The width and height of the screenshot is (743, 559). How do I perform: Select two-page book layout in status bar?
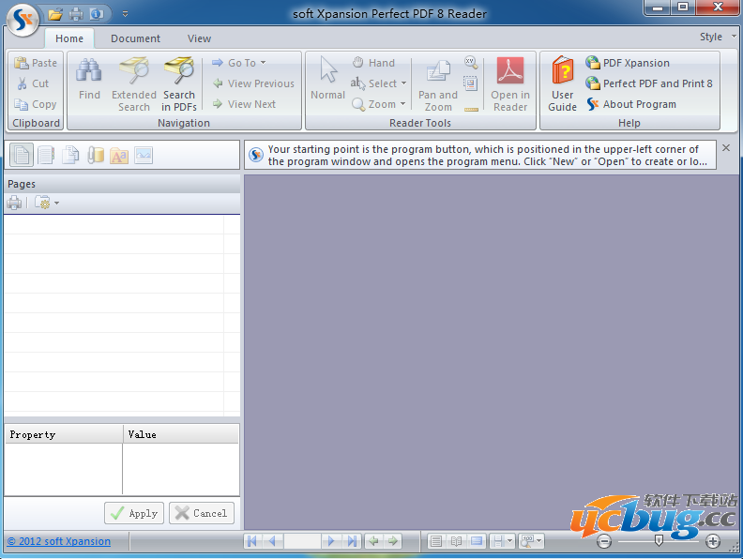point(456,541)
